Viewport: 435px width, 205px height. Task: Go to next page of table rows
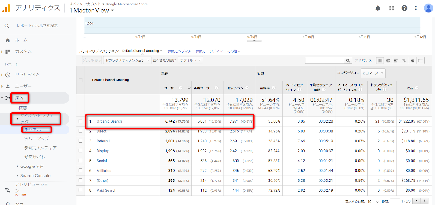424,201
